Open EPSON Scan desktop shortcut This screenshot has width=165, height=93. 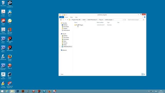3,57
